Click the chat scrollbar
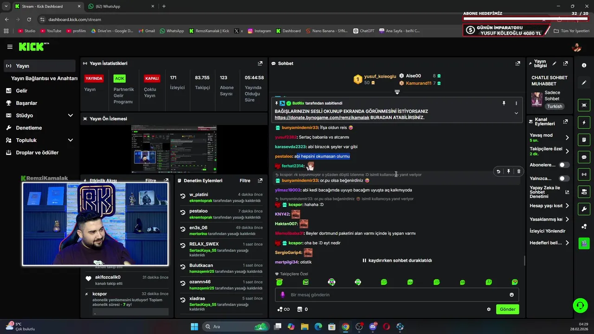Viewport: 594px width, 334px height. [524, 261]
